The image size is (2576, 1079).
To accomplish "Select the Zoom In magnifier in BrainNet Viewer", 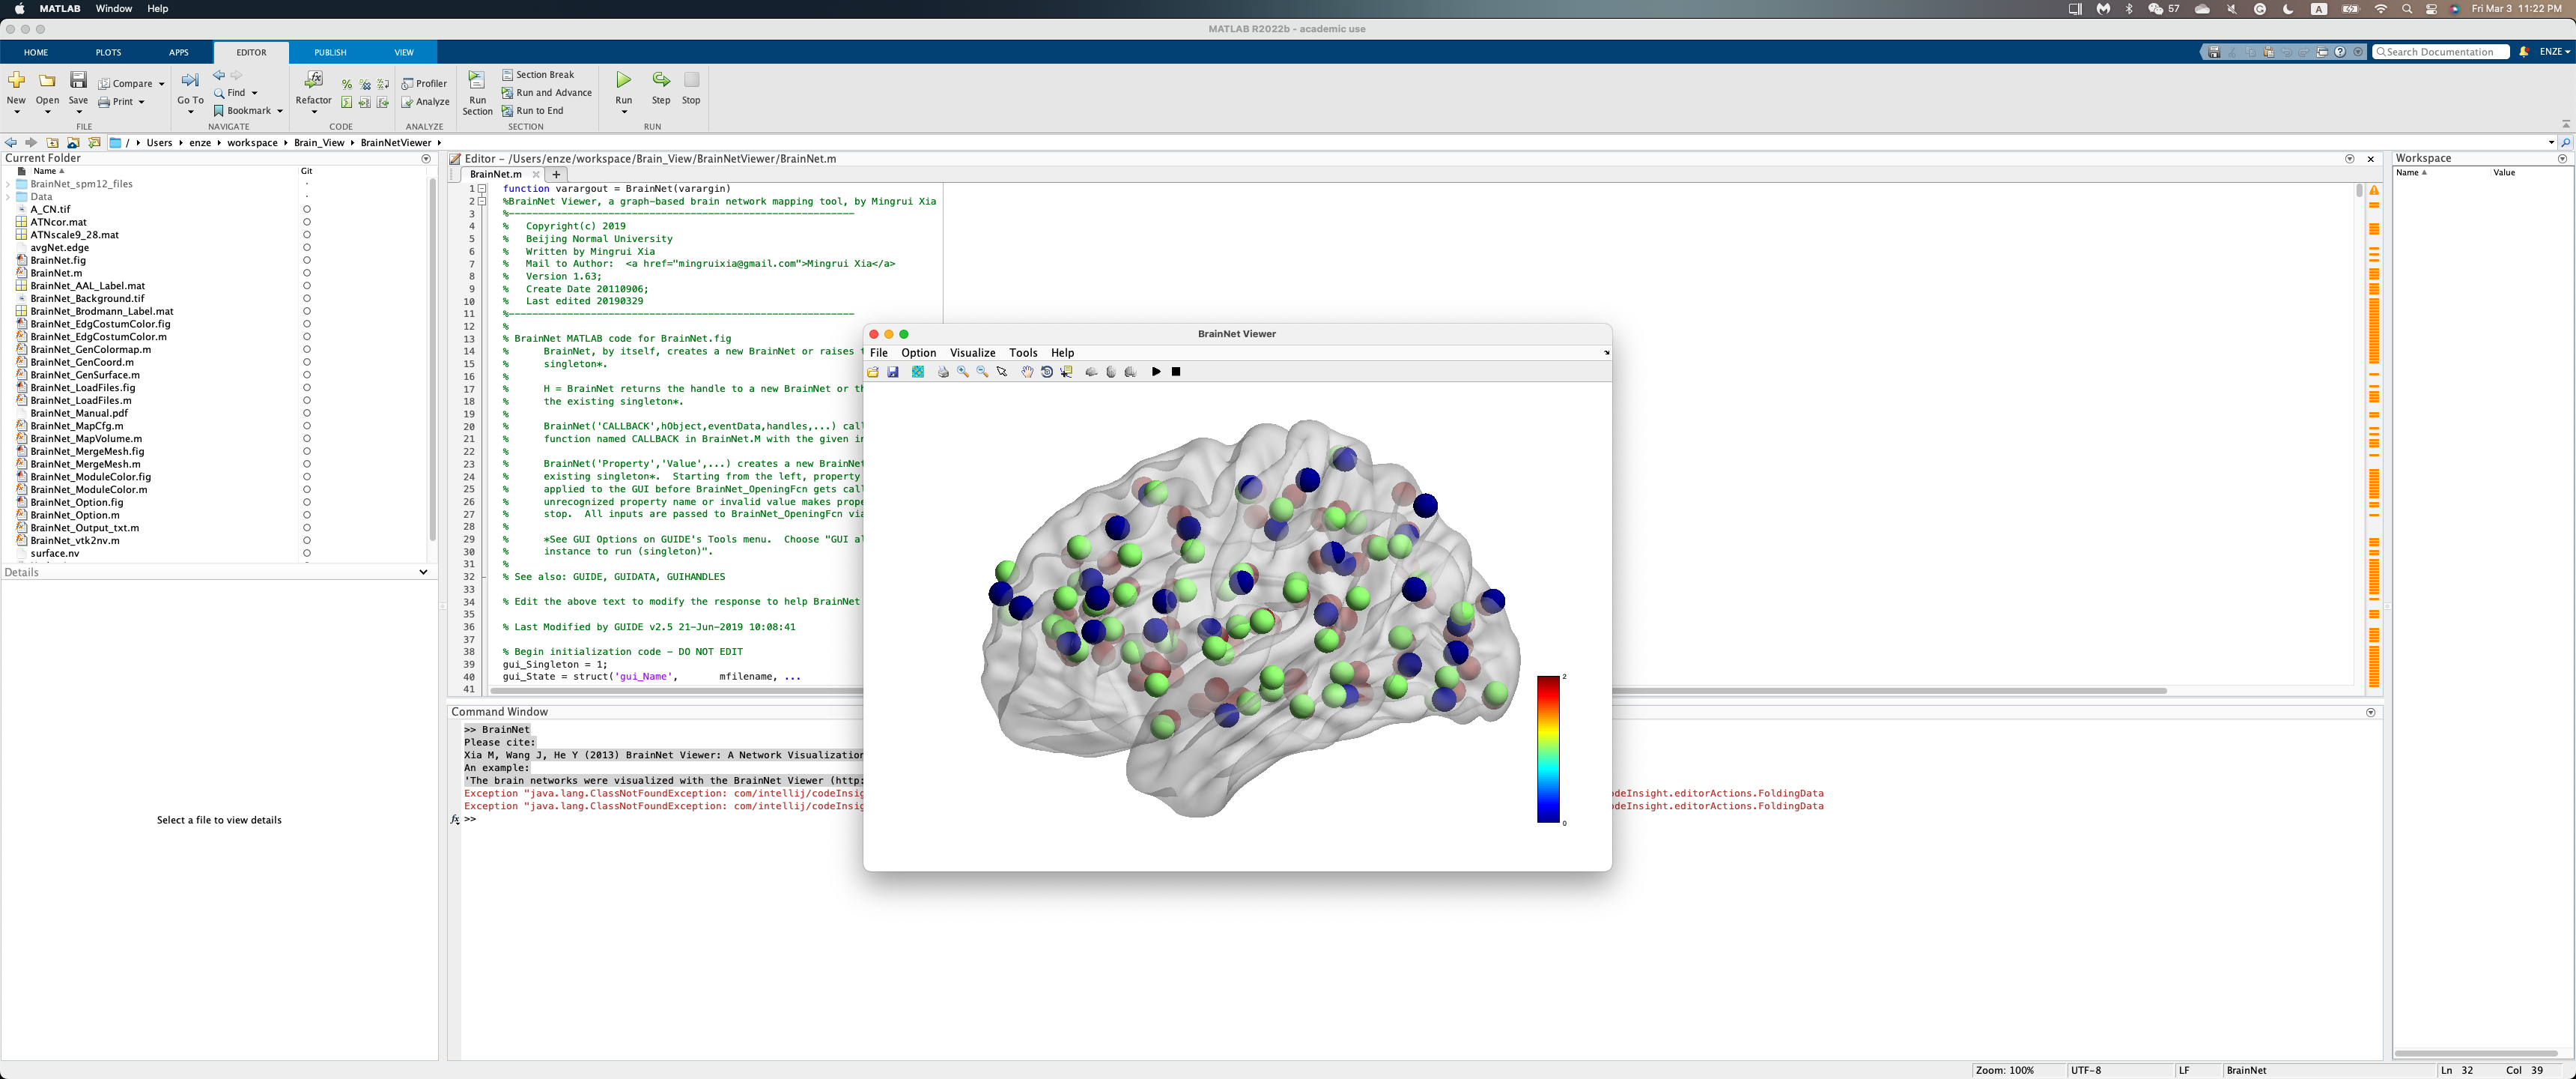I will pyautogui.click(x=962, y=372).
